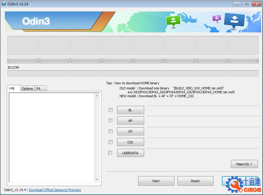Enable the BL checkbox
This screenshot has width=263, height=195.
click(x=110, y=110)
